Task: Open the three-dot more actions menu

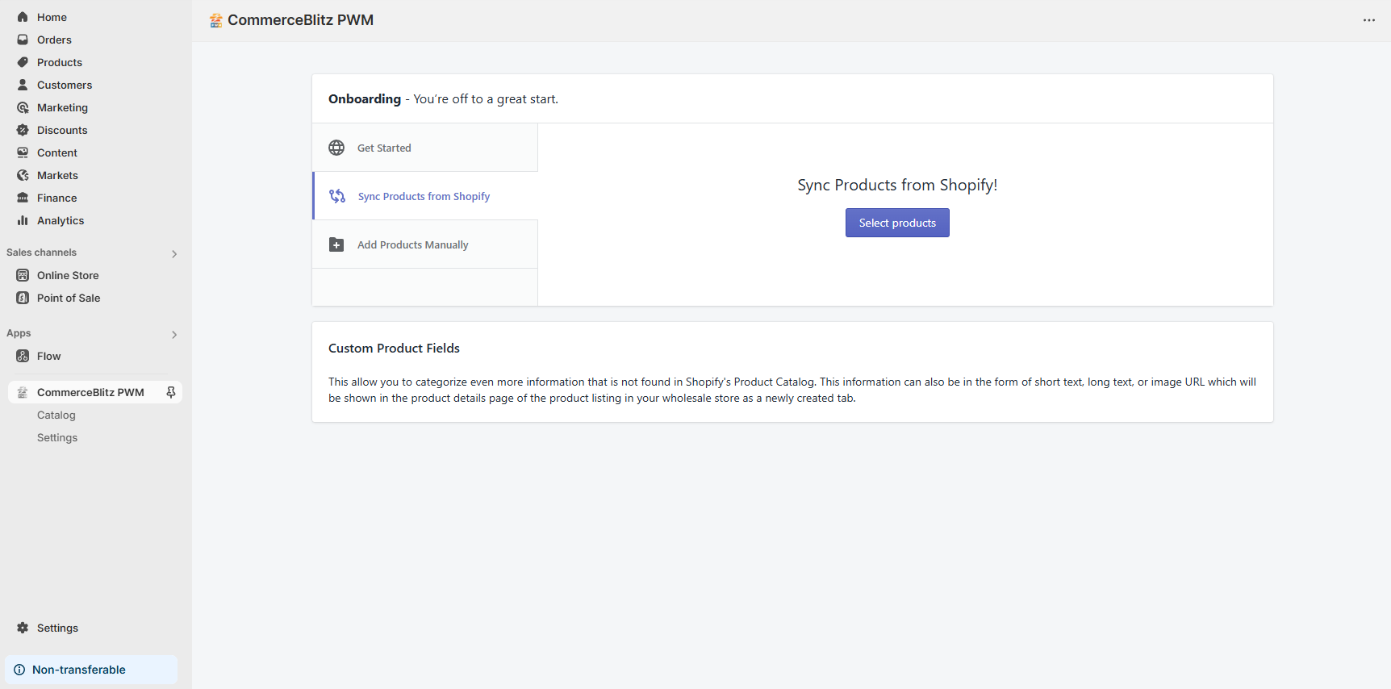Action: click(1369, 20)
